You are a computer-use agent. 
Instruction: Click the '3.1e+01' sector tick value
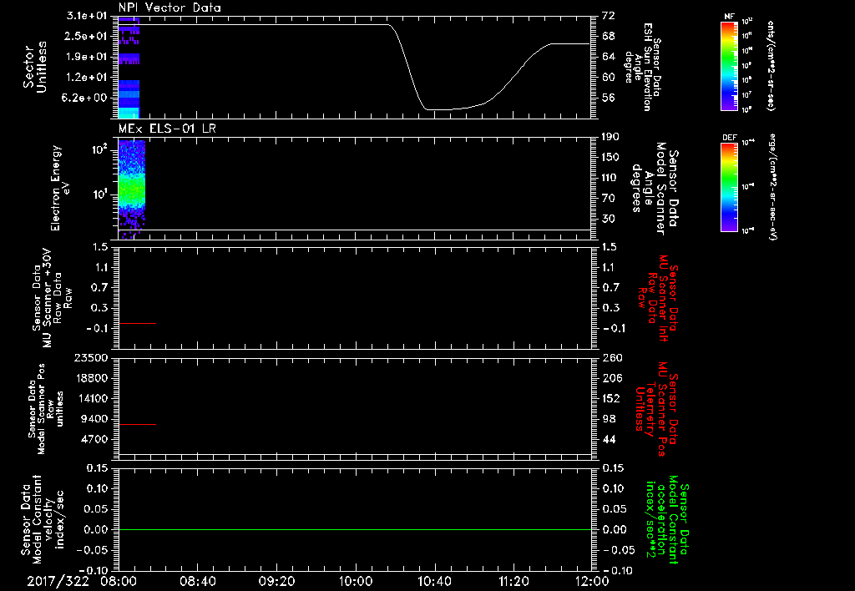(86, 16)
